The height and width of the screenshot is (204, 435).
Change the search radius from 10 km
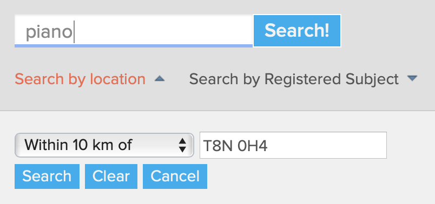[104, 145]
